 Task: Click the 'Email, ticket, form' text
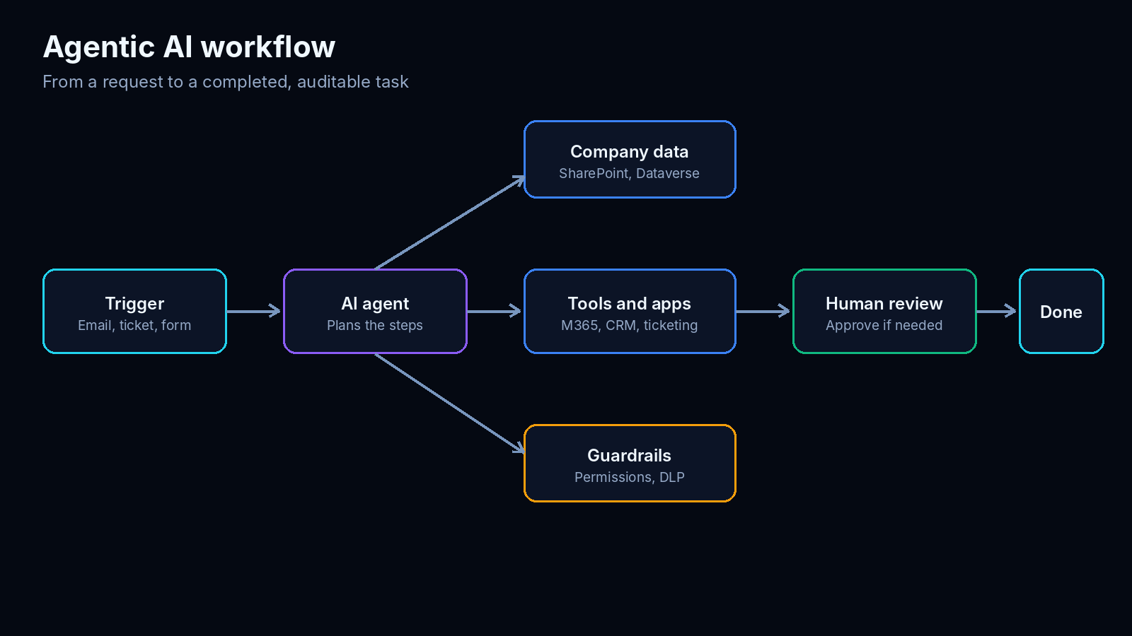tap(134, 325)
